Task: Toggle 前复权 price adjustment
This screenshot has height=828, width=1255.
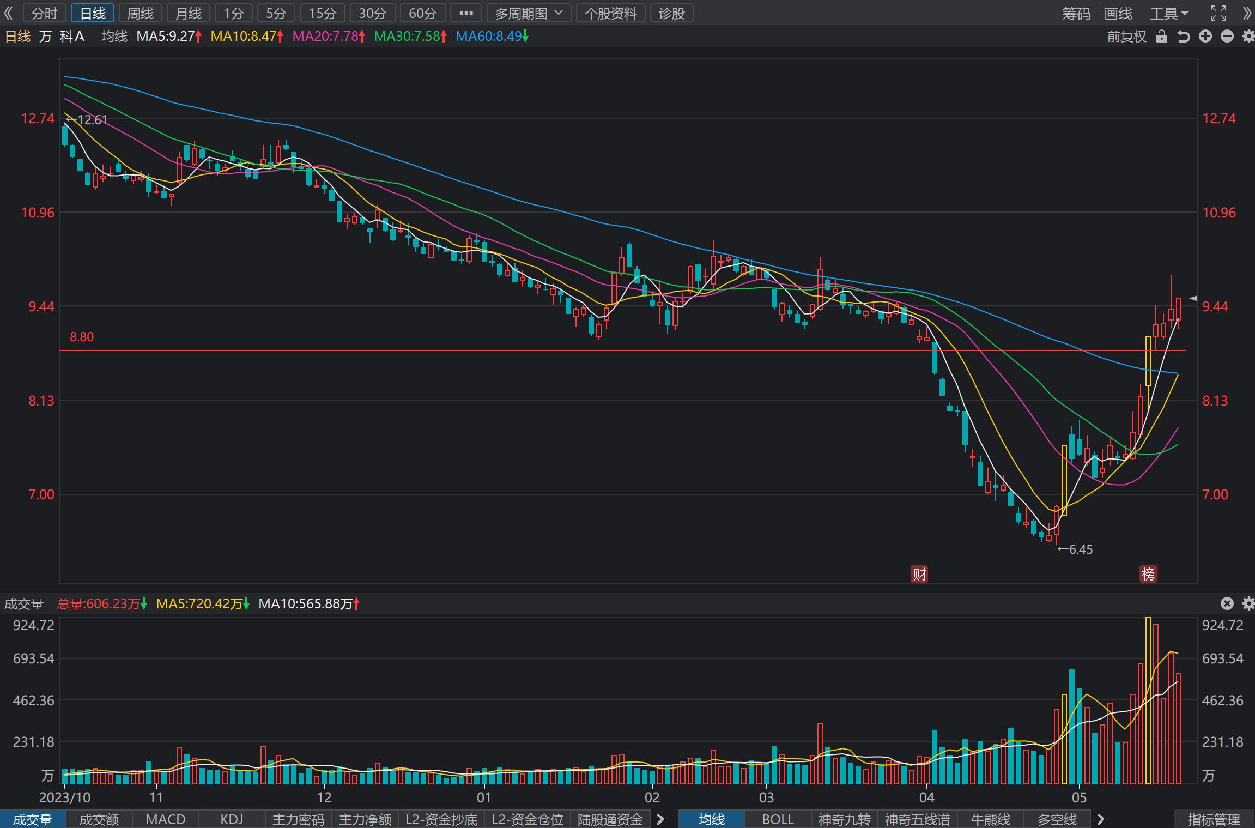Action: (x=1127, y=37)
